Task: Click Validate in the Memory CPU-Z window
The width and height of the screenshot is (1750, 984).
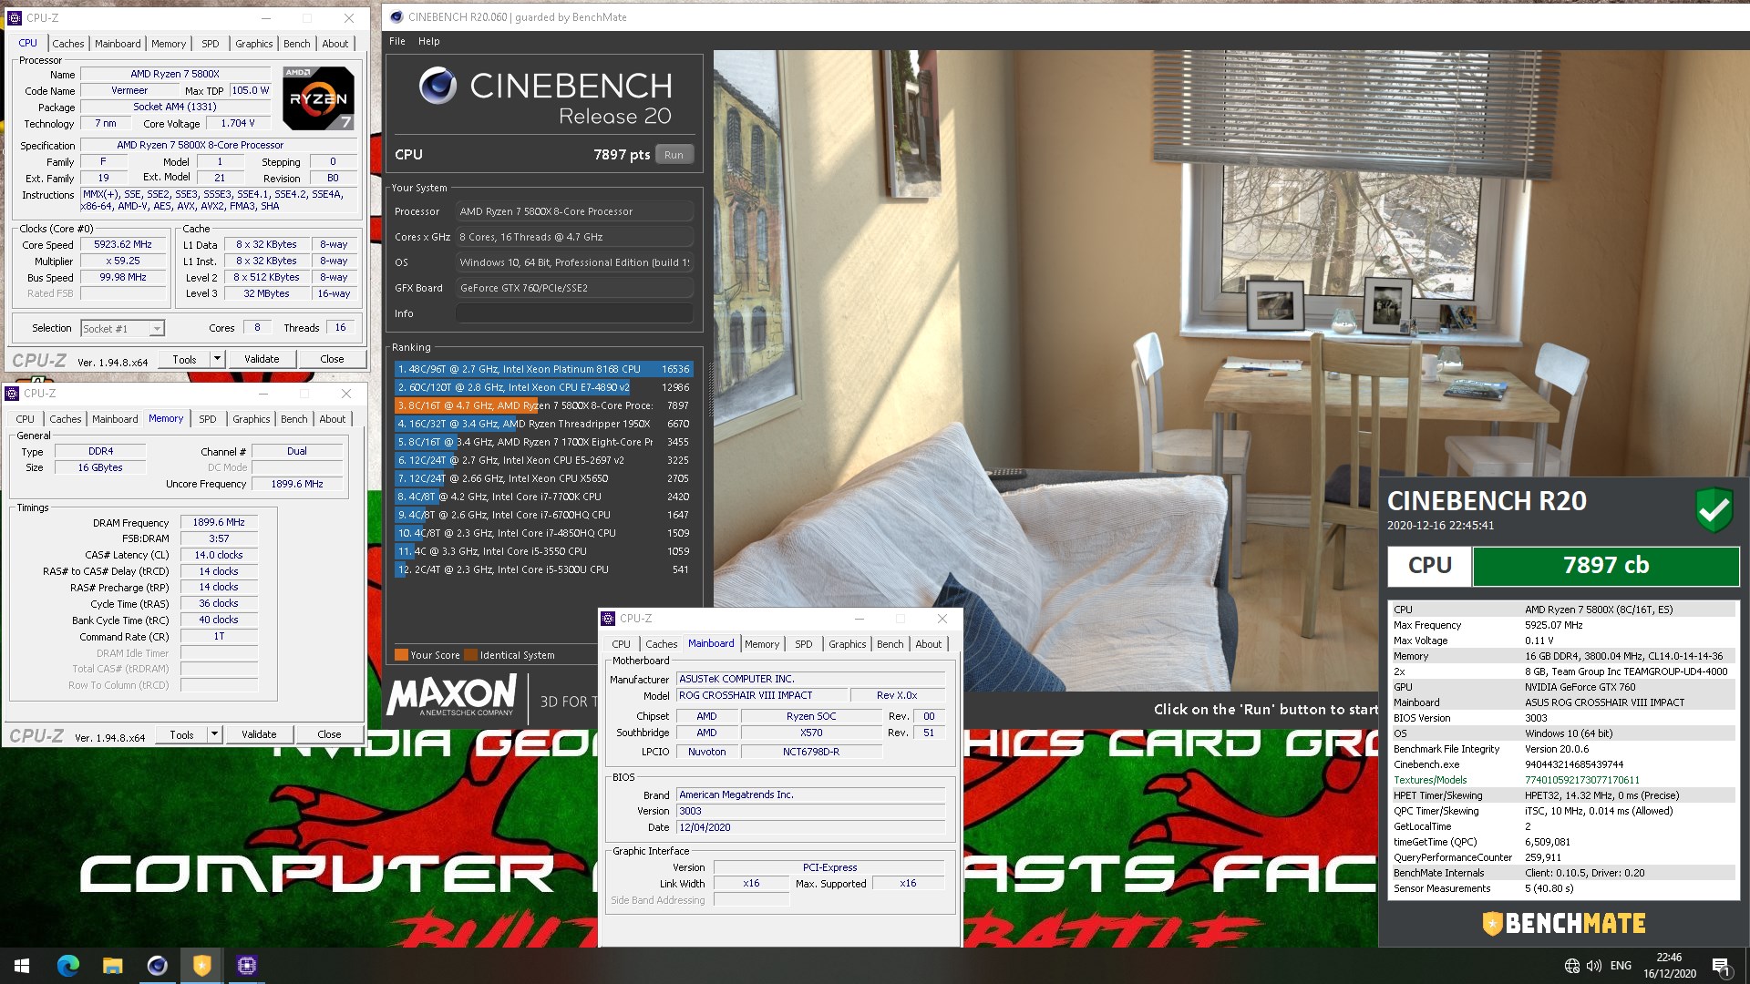Action: click(259, 734)
